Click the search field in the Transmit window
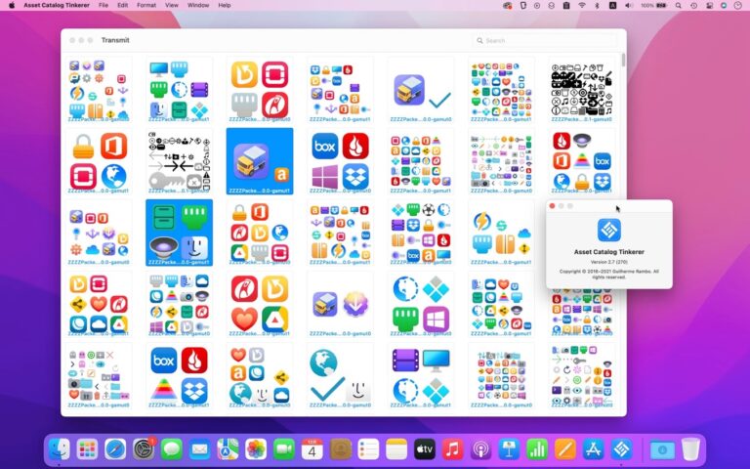 tap(547, 40)
